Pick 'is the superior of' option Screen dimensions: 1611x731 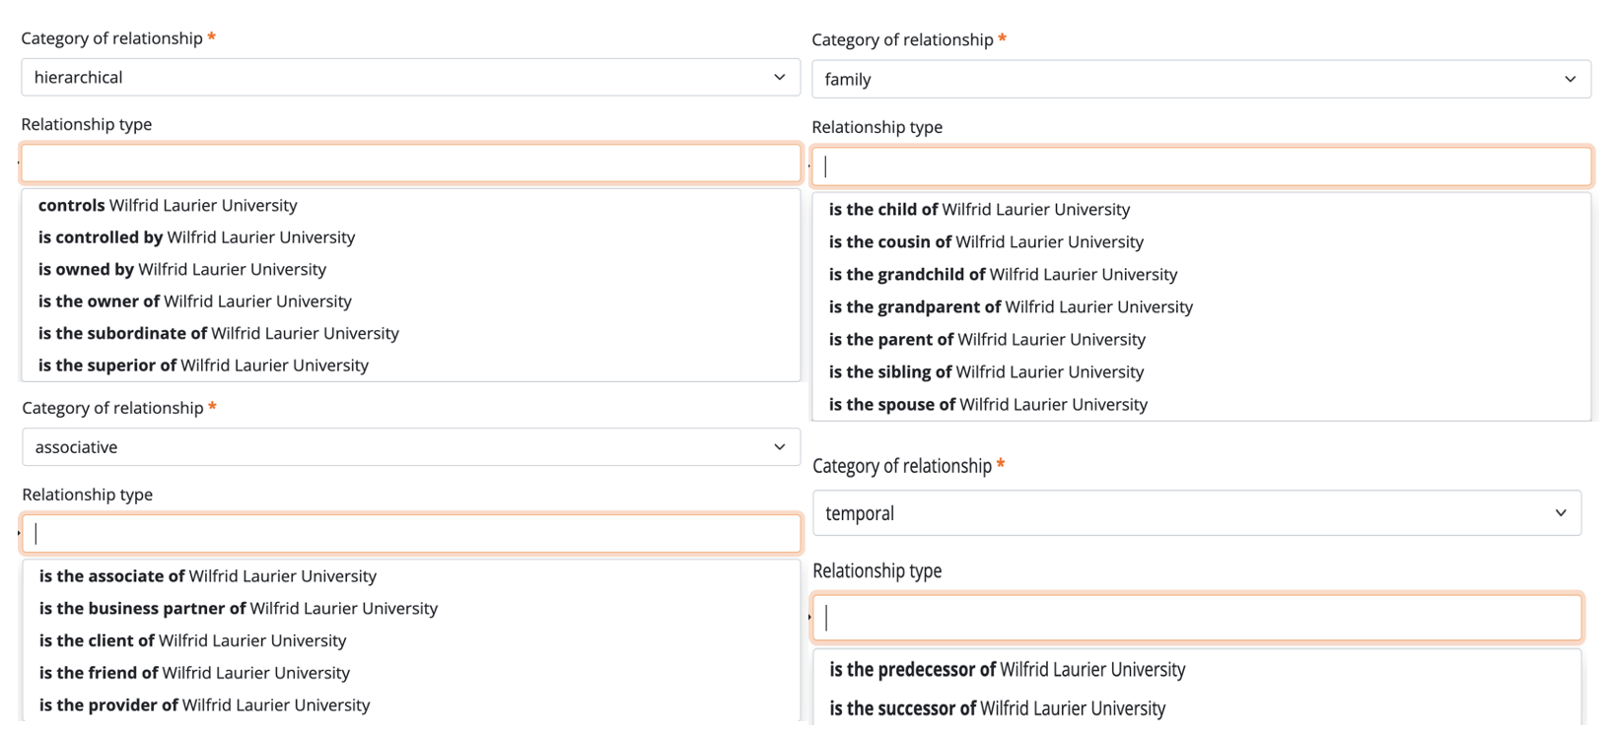(x=203, y=365)
